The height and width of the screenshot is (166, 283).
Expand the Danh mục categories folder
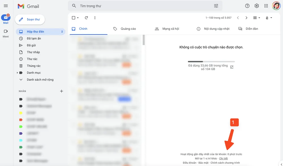coord(17,73)
